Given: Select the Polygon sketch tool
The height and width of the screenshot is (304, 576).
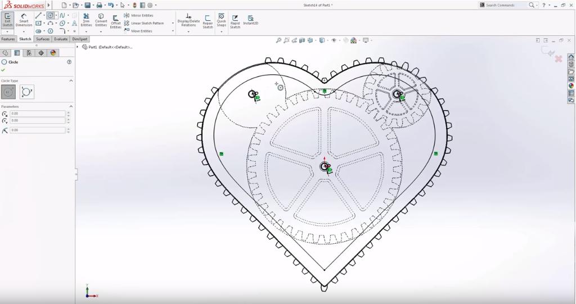Looking at the screenshot, I should pos(50,31).
